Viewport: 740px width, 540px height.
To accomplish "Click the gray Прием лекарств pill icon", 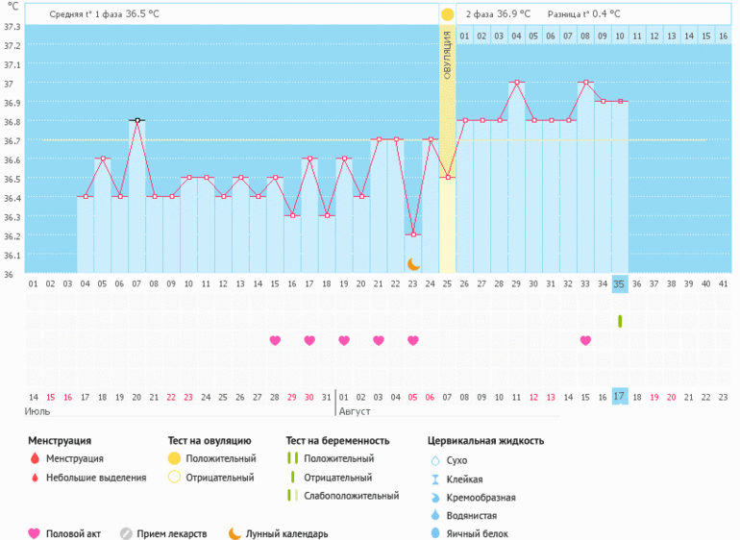I will [126, 533].
